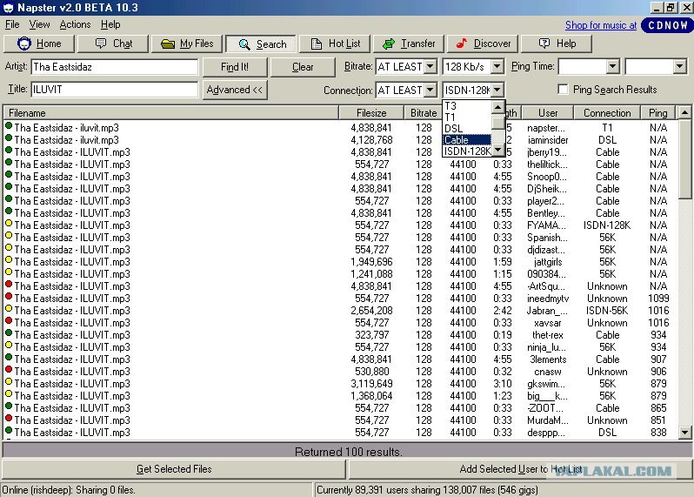The height and width of the screenshot is (497, 694).
Task: Open the Chat section
Action: pos(113,44)
